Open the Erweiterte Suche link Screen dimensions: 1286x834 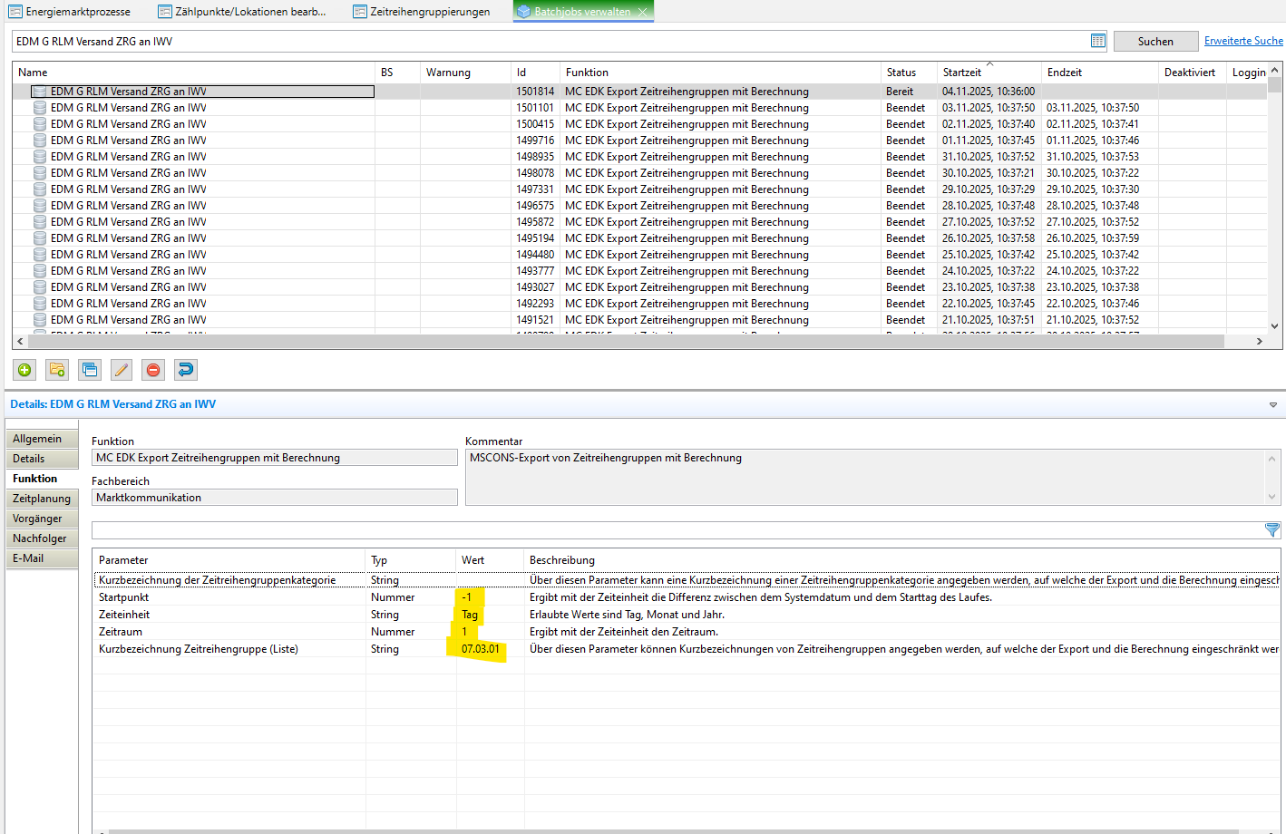point(1242,41)
